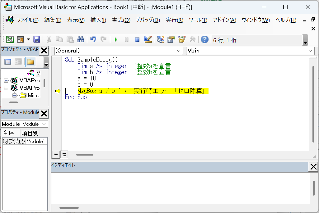The width and height of the screenshot is (319, 213).
Task: Open the Object Browser icon
Action: (182, 39)
